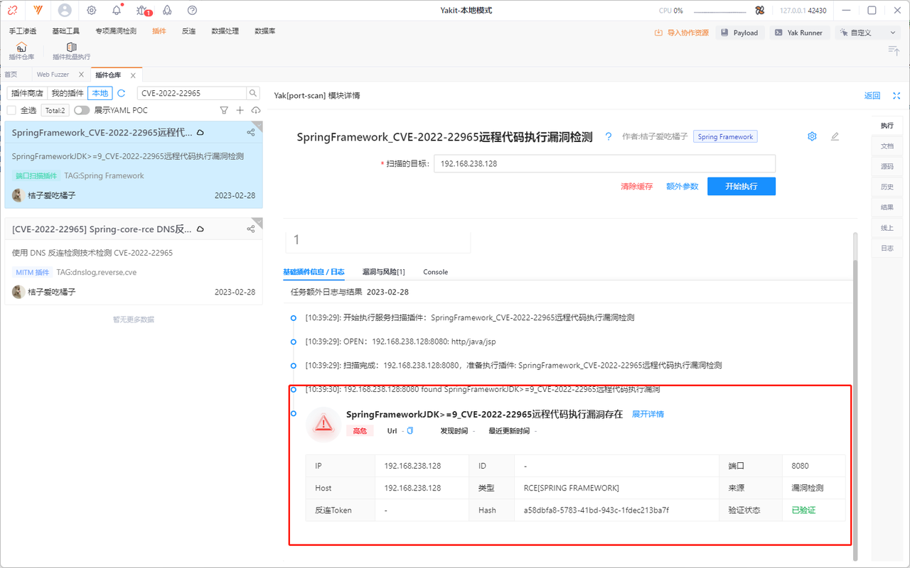Edit the plugin with the pencil icon
Viewport: 910px width, 568px height.
click(x=835, y=136)
